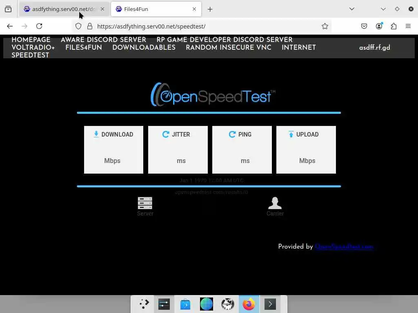The height and width of the screenshot is (313, 418).
Task: Click the UPLOAD Mbps result card
Action: point(306,150)
